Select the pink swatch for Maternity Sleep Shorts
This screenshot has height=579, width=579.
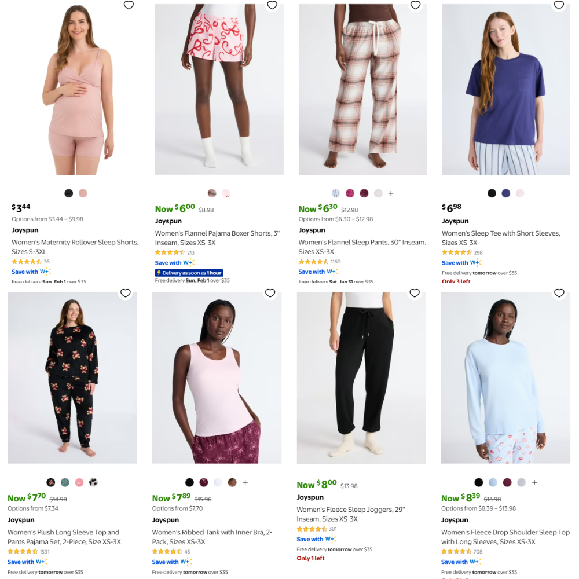pyautogui.click(x=83, y=193)
